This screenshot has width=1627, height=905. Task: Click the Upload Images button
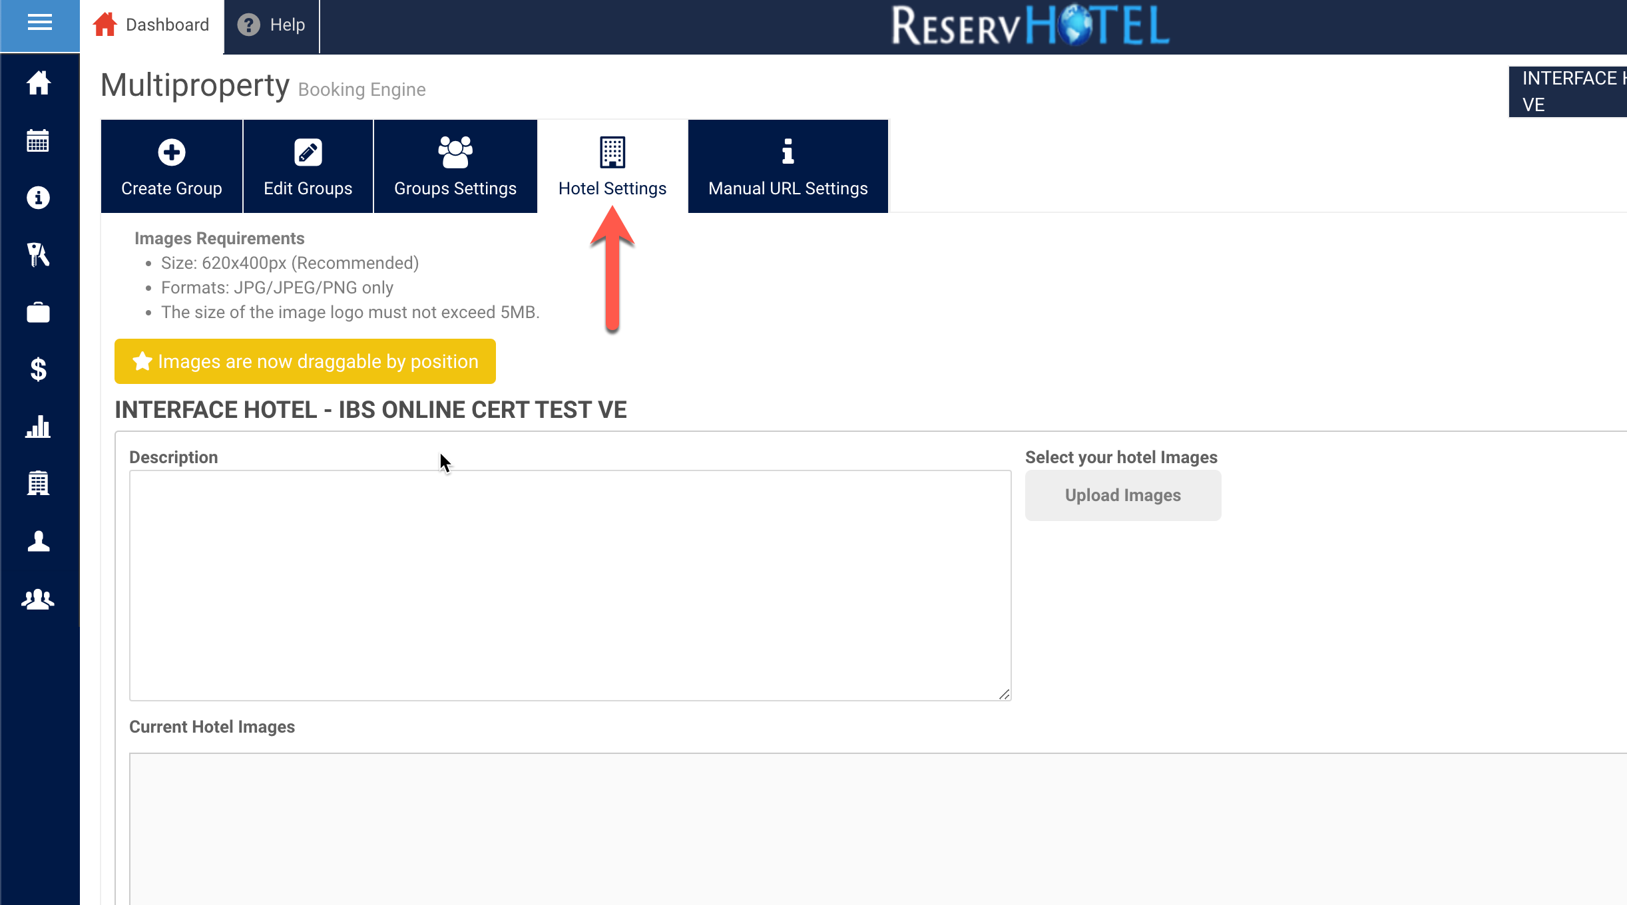pyautogui.click(x=1122, y=495)
